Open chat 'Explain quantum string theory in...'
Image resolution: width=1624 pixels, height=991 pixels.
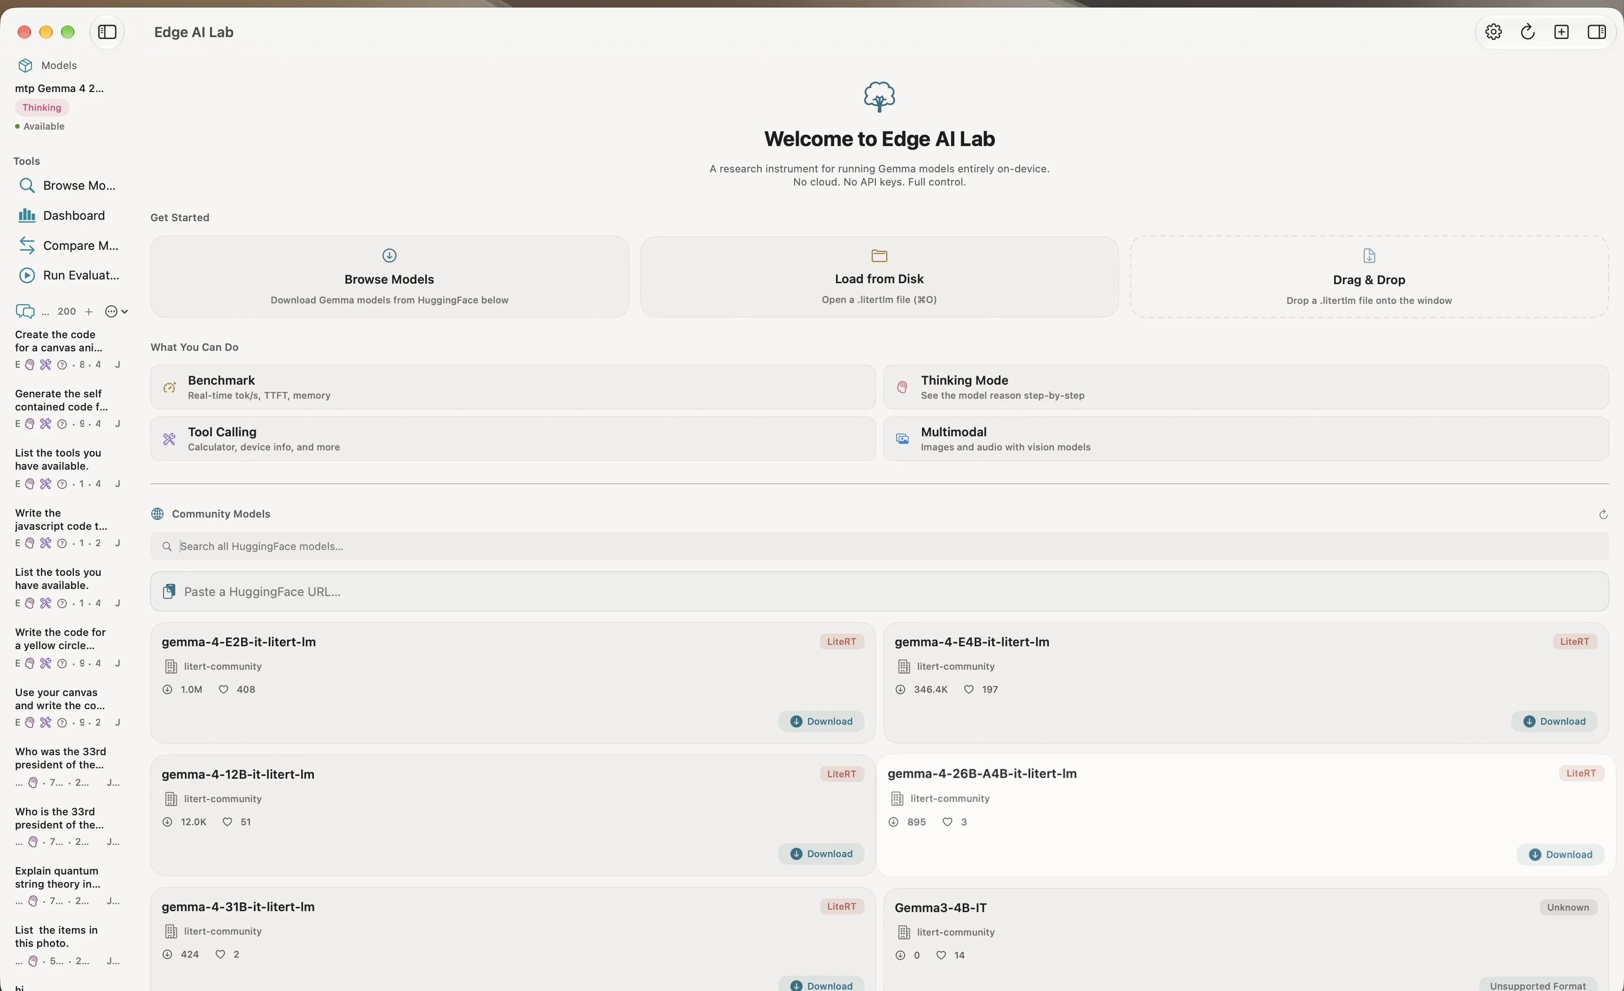pyautogui.click(x=67, y=885)
